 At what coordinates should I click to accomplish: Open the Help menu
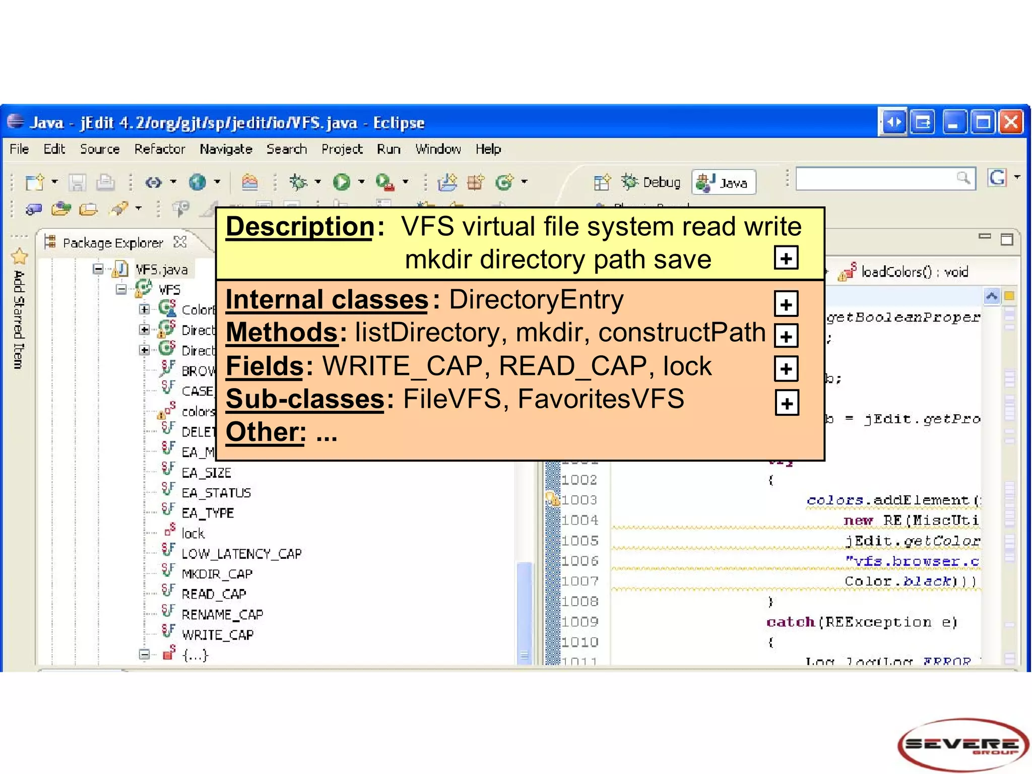[x=488, y=149]
